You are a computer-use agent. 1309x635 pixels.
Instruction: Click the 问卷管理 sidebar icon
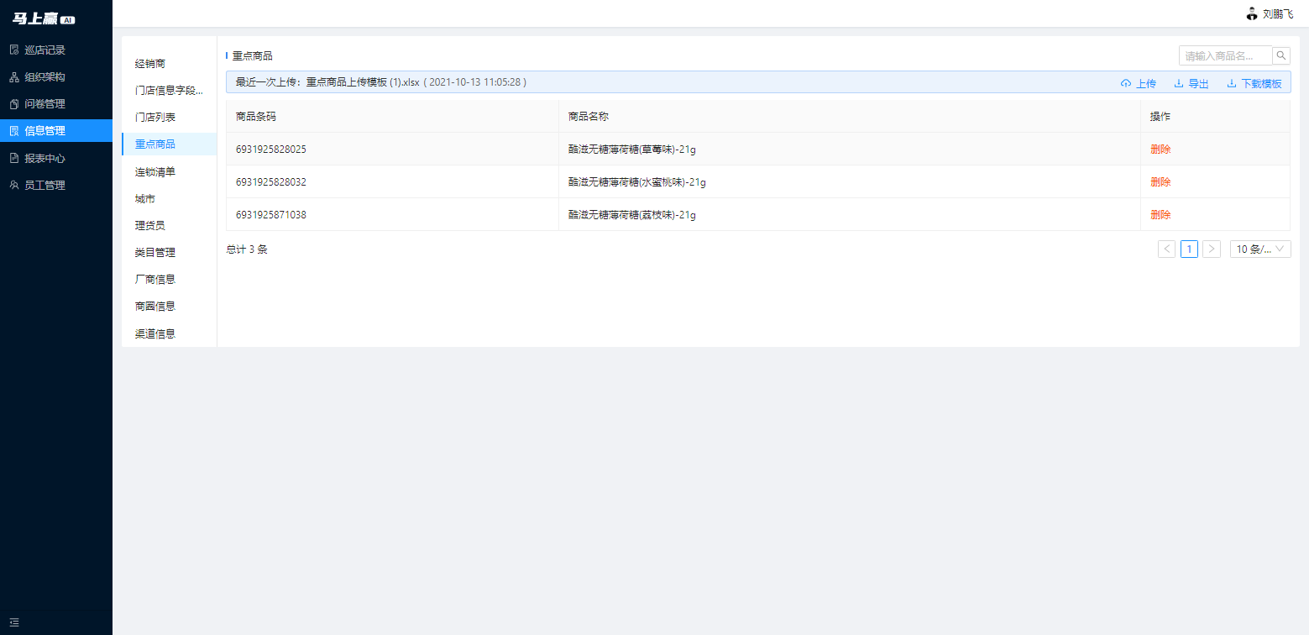click(14, 104)
